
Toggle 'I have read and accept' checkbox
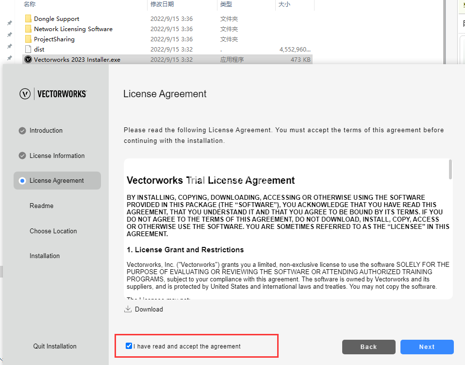(129, 346)
